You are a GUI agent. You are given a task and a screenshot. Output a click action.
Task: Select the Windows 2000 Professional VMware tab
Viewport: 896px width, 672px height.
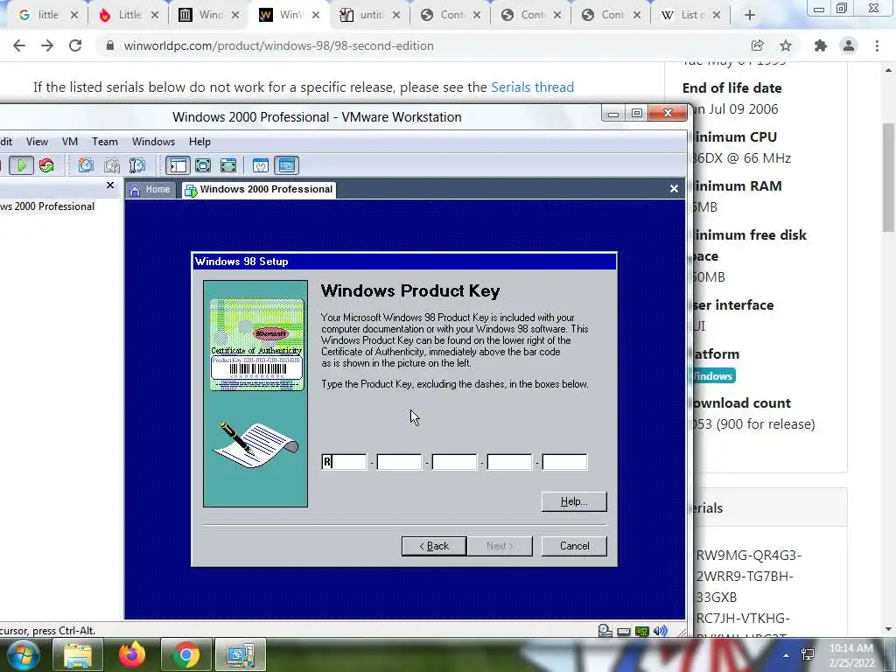point(259,190)
